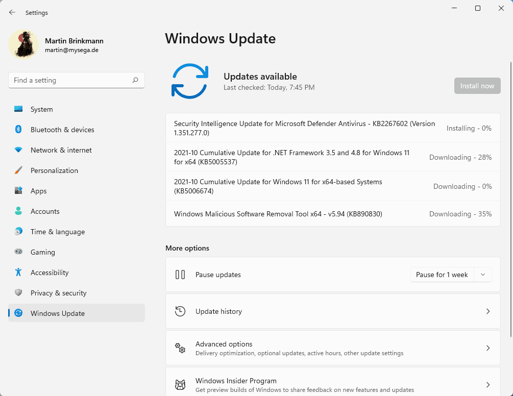
Task: Click Martin Brinkmann's profile picture
Action: click(x=23, y=45)
